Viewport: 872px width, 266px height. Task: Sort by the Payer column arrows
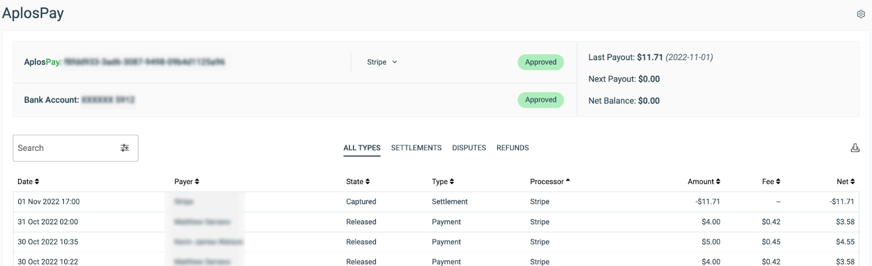[197, 181]
